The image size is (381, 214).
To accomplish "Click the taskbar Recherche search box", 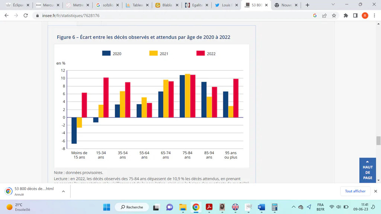I will pos(132,207).
